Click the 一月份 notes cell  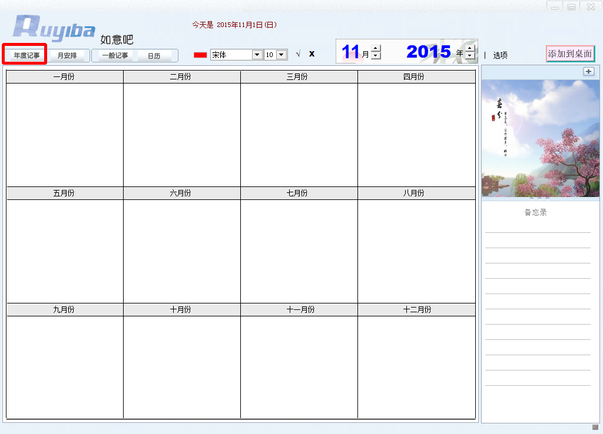[x=65, y=135]
